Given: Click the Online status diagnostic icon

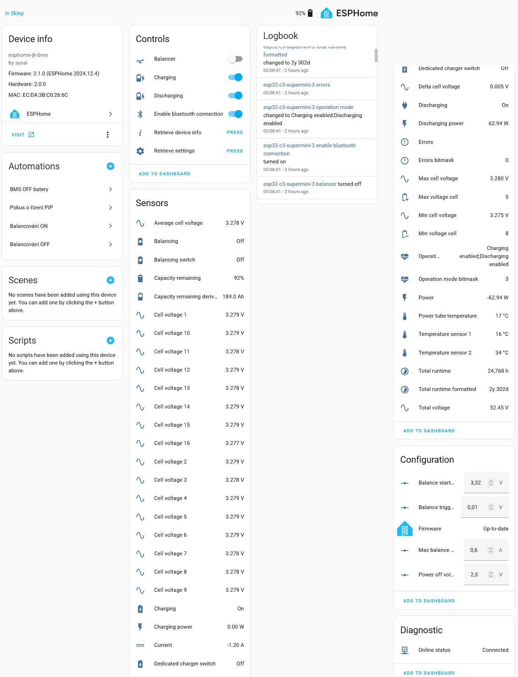Looking at the screenshot, I should click(405, 650).
